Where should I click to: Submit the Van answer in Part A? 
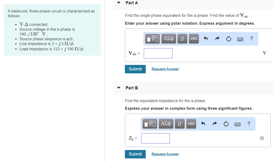click(135, 69)
